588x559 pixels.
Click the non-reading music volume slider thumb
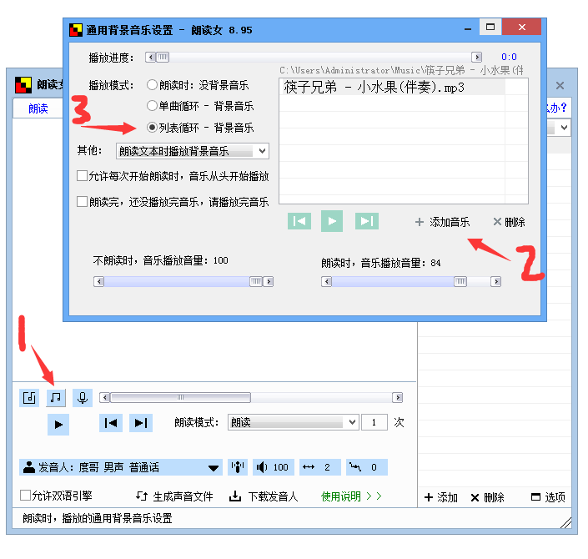(256, 281)
